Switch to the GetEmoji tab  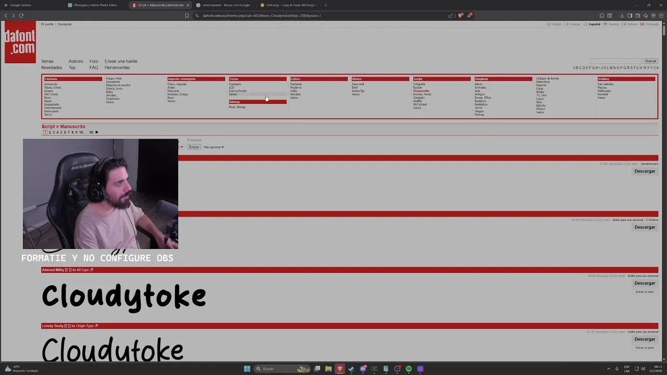pyautogui.click(x=289, y=5)
